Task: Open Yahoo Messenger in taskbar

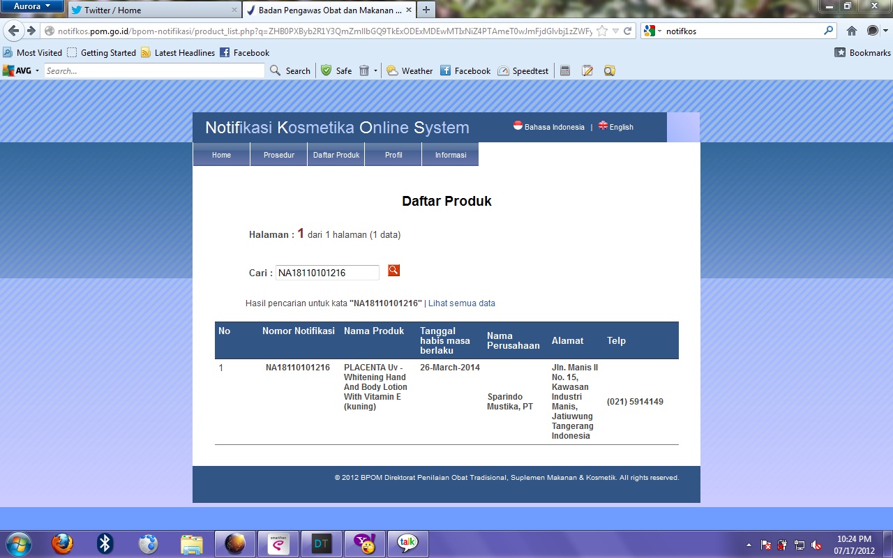Action: 364,543
